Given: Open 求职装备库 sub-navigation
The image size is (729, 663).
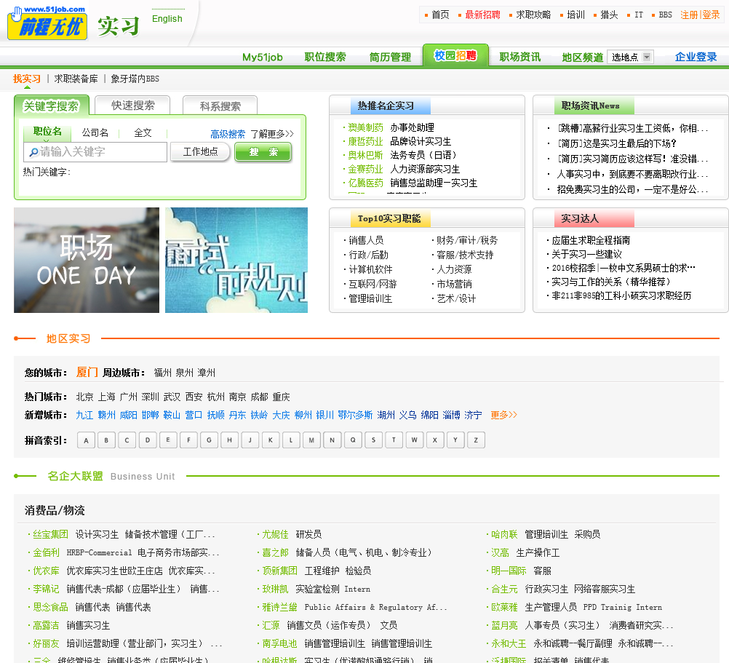Looking at the screenshot, I should click(x=76, y=79).
